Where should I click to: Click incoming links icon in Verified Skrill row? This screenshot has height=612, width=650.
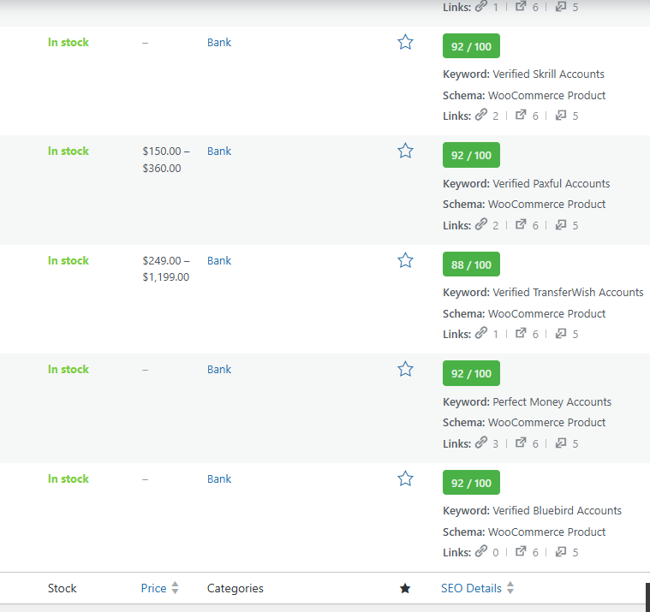[560, 116]
